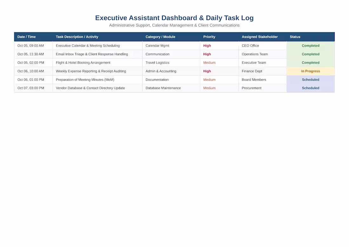
Task: Select the 'Oct 06, 10:00 AM' date cell
Action: click(33, 71)
